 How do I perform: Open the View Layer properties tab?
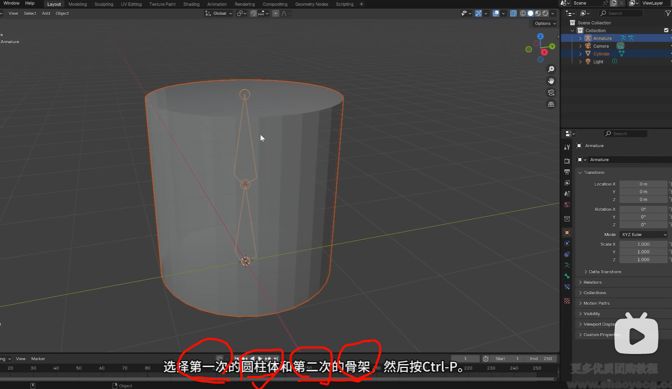[x=567, y=183]
